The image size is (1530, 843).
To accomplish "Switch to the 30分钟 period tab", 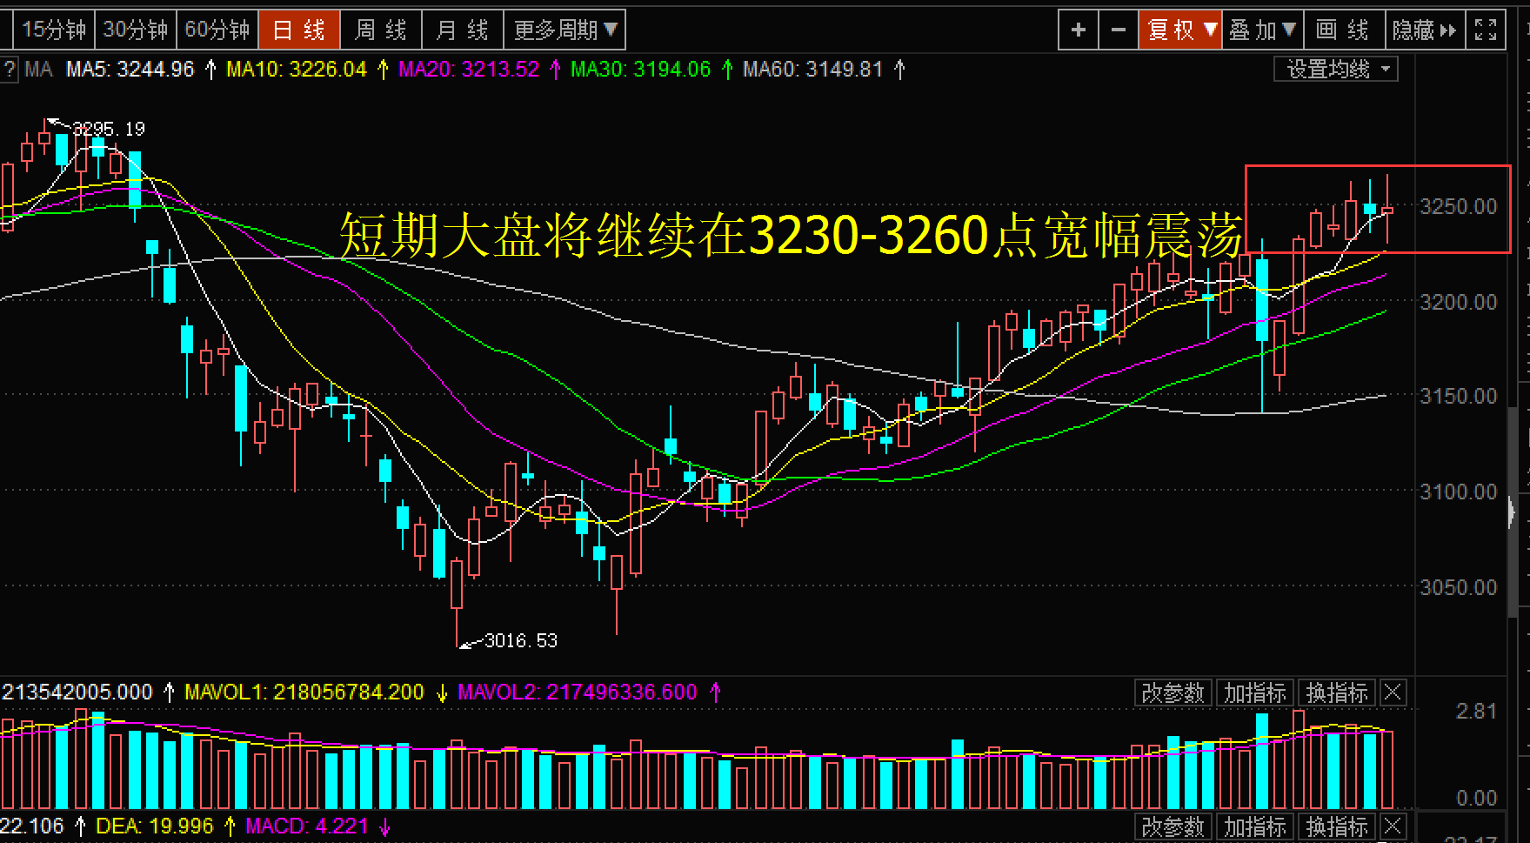I will coord(135,30).
